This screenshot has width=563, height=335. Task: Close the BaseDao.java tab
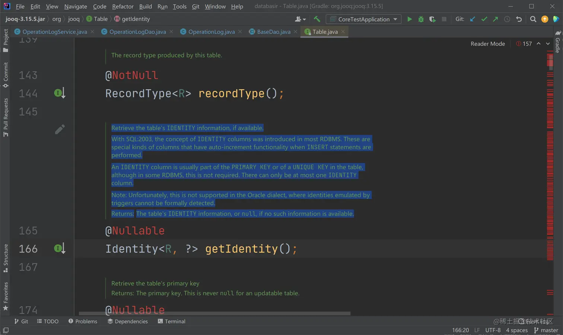click(295, 32)
